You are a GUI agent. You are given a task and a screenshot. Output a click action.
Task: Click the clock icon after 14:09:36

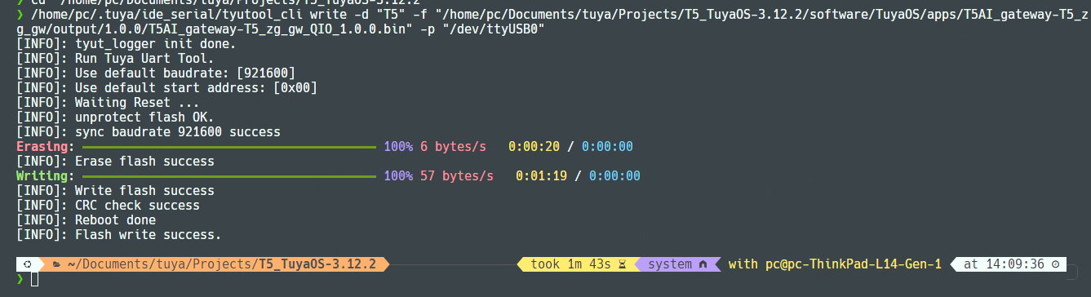(x=1055, y=264)
